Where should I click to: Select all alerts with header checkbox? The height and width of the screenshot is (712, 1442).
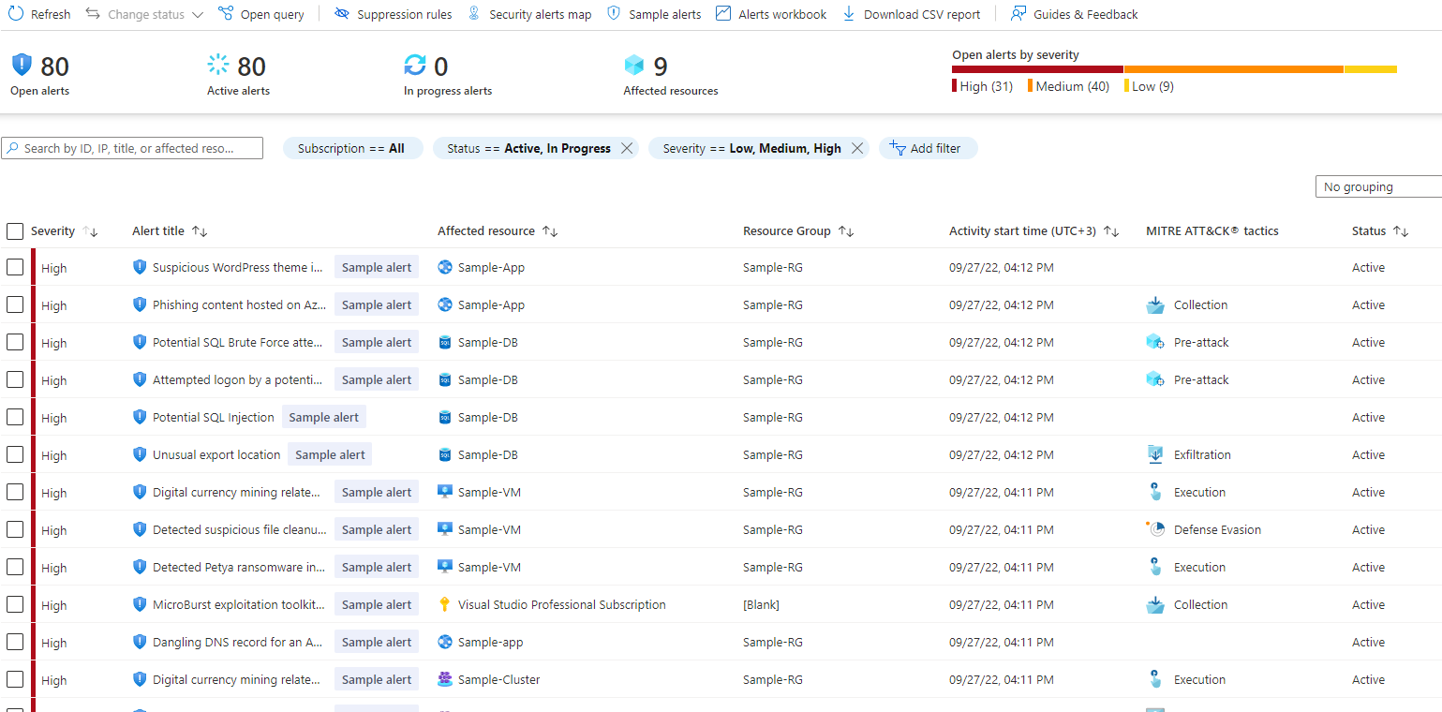tap(15, 231)
